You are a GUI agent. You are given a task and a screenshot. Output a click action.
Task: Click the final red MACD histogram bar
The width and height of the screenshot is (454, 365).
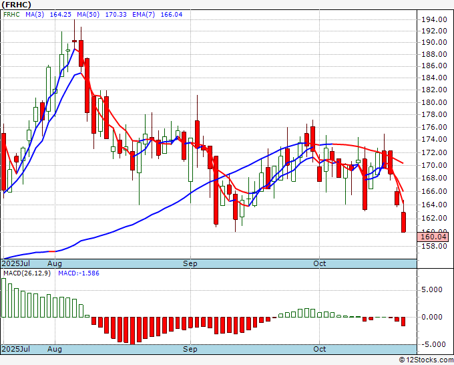403,322
